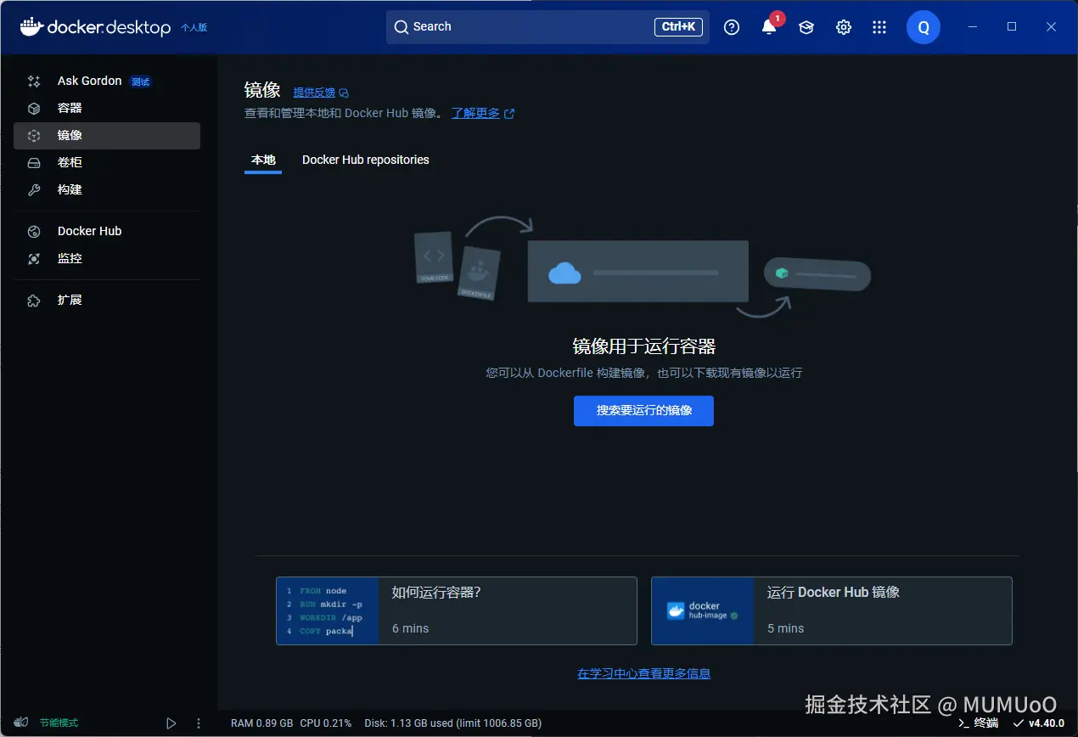Viewport: 1078px width, 737px height.
Task: Open the 扩展 (Extensions) section
Action: [x=107, y=300]
